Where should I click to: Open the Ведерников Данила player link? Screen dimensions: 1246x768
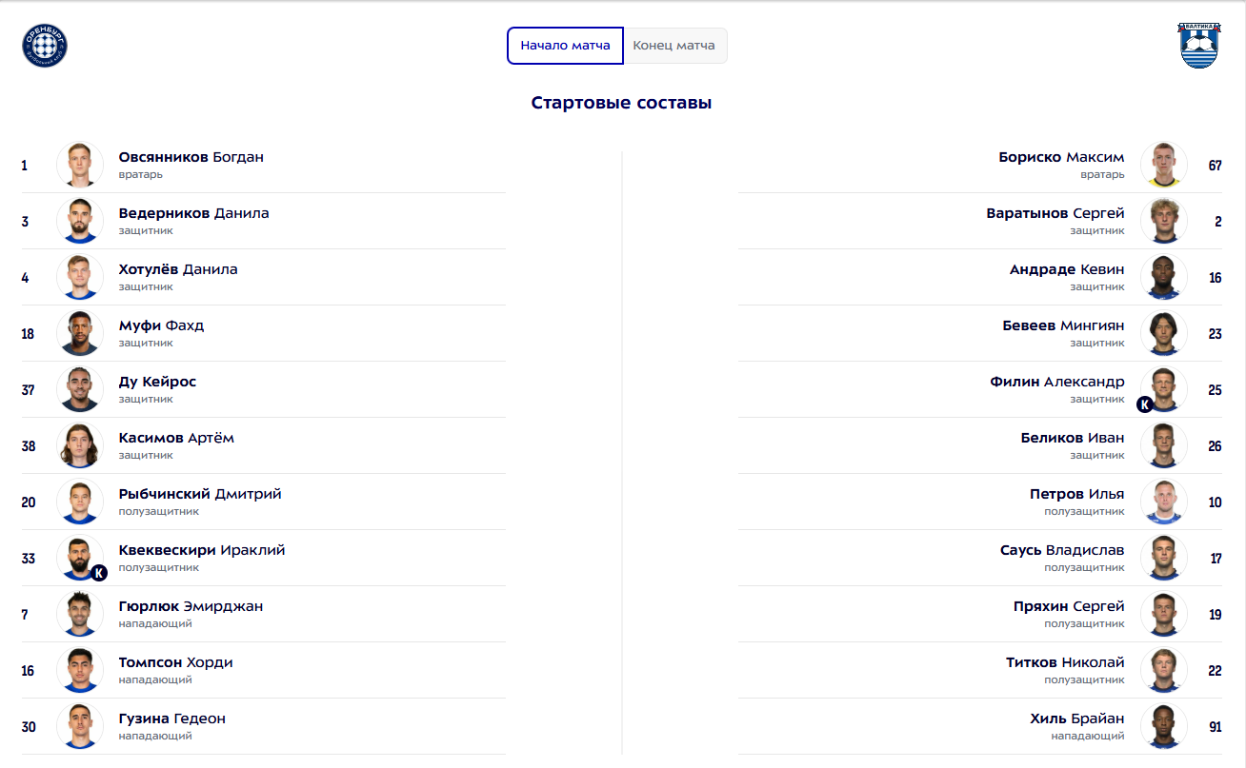point(193,213)
